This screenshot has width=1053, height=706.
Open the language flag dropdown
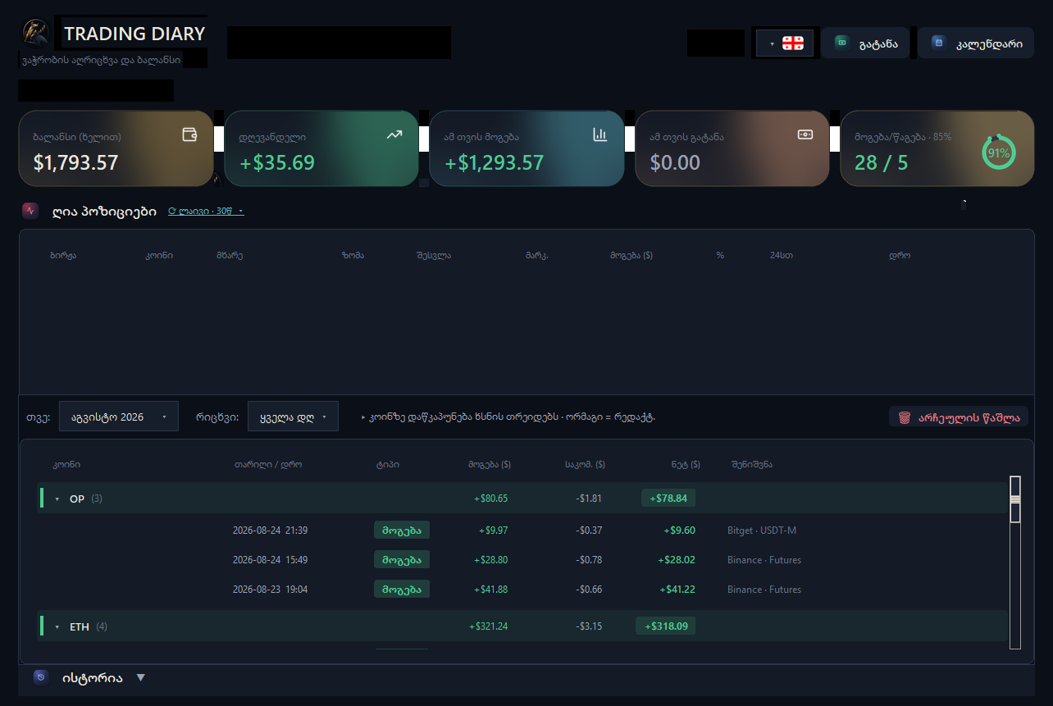coord(785,43)
